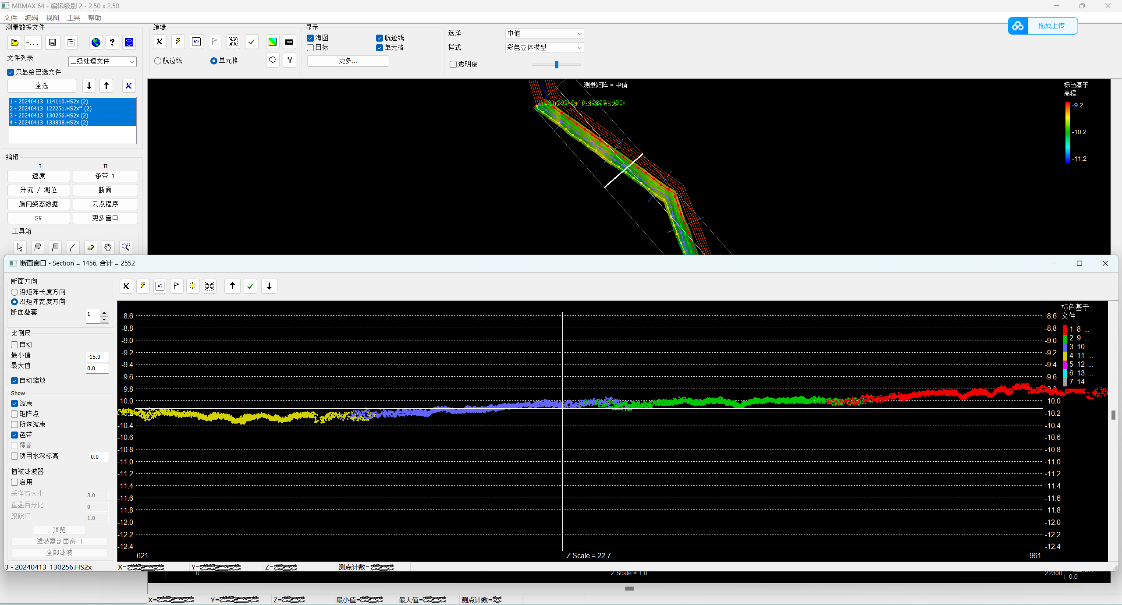Select the 航迹线 radio button in edit group
This screenshot has height=605, width=1122.
[x=158, y=61]
